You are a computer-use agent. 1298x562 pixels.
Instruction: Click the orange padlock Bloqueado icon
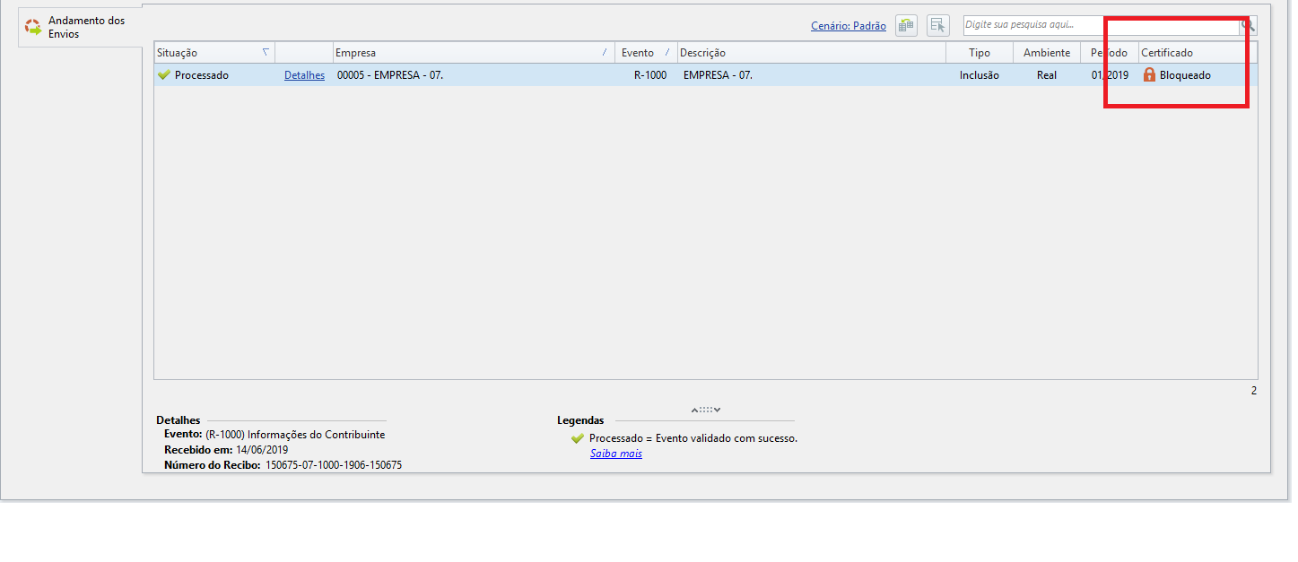point(1149,75)
